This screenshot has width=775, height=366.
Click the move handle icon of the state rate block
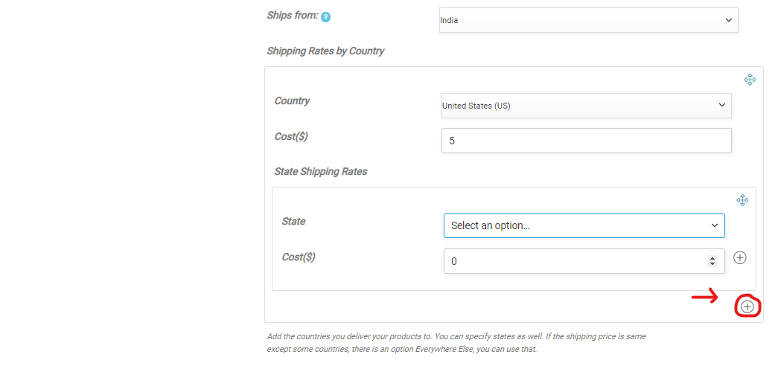[x=741, y=200]
